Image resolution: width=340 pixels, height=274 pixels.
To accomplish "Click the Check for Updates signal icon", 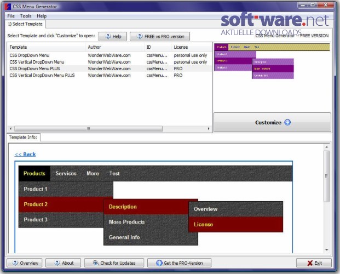I will click(x=95, y=263).
